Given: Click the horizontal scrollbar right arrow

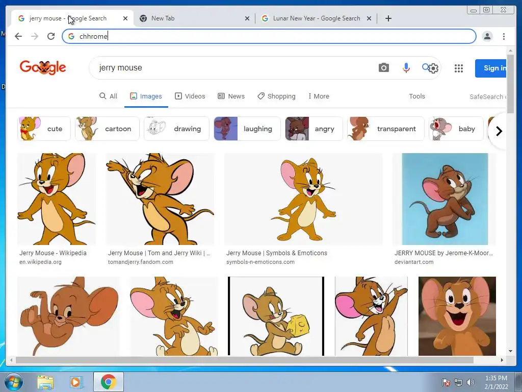Looking at the screenshot, I should click(502, 360).
